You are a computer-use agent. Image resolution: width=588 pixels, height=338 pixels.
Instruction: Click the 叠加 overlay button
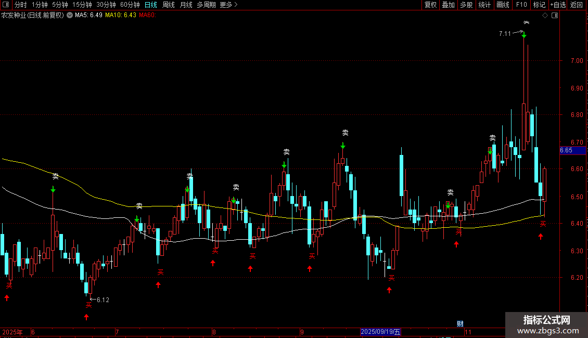448,5
